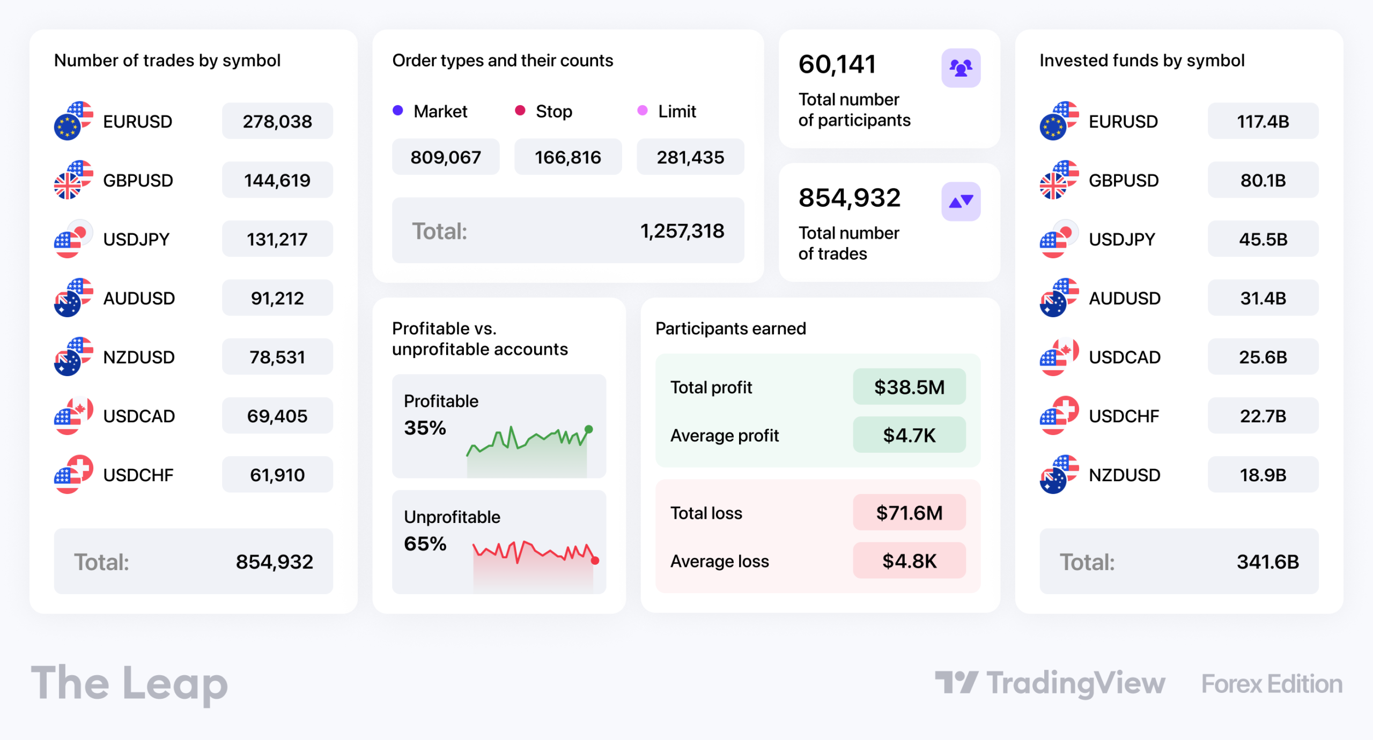This screenshot has height=740, width=1373.
Task: Click The Leap title text
Action: coord(129,684)
